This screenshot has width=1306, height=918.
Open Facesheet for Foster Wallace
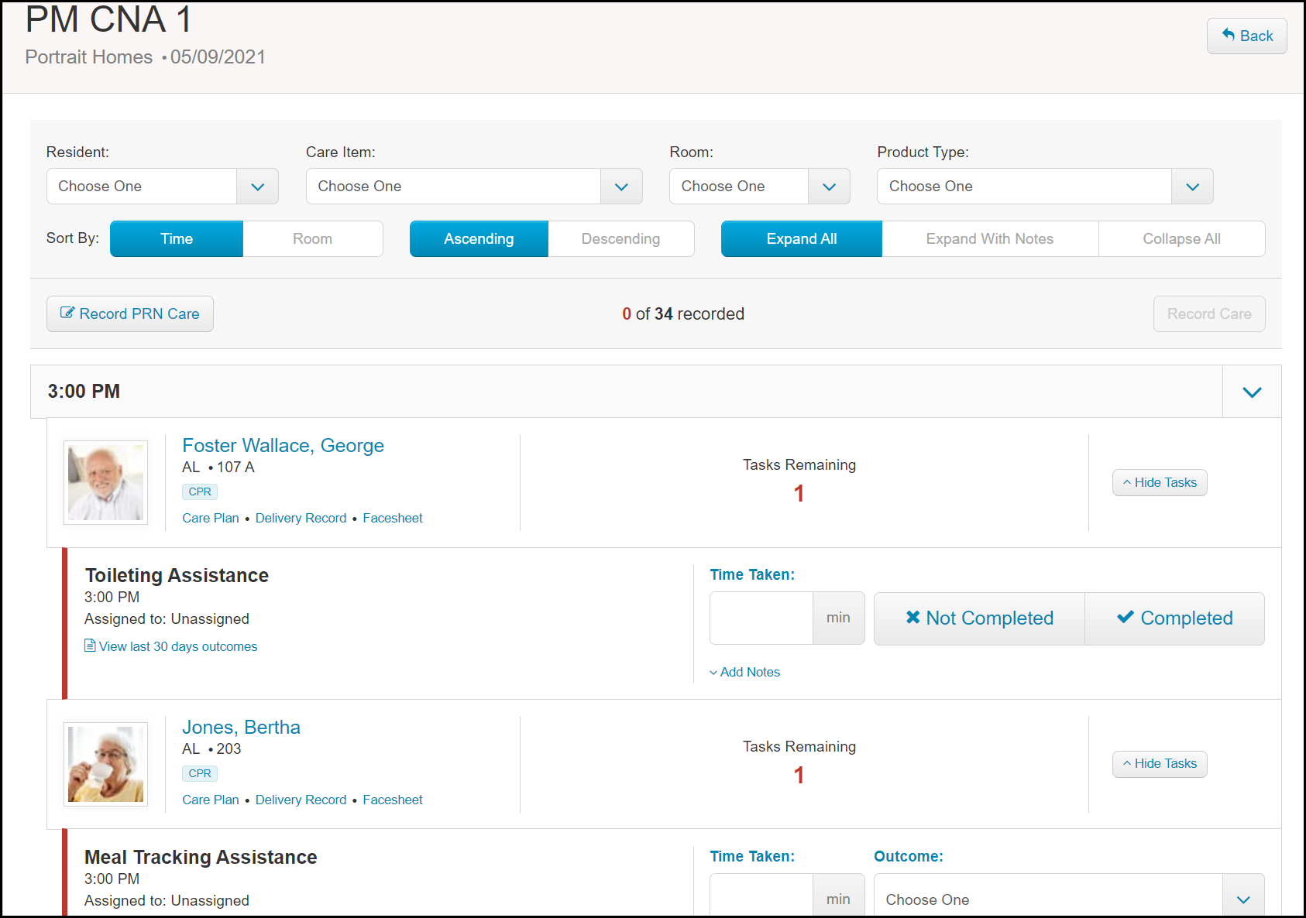393,518
